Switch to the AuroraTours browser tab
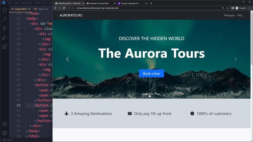 pyautogui.click(x=69, y=4)
